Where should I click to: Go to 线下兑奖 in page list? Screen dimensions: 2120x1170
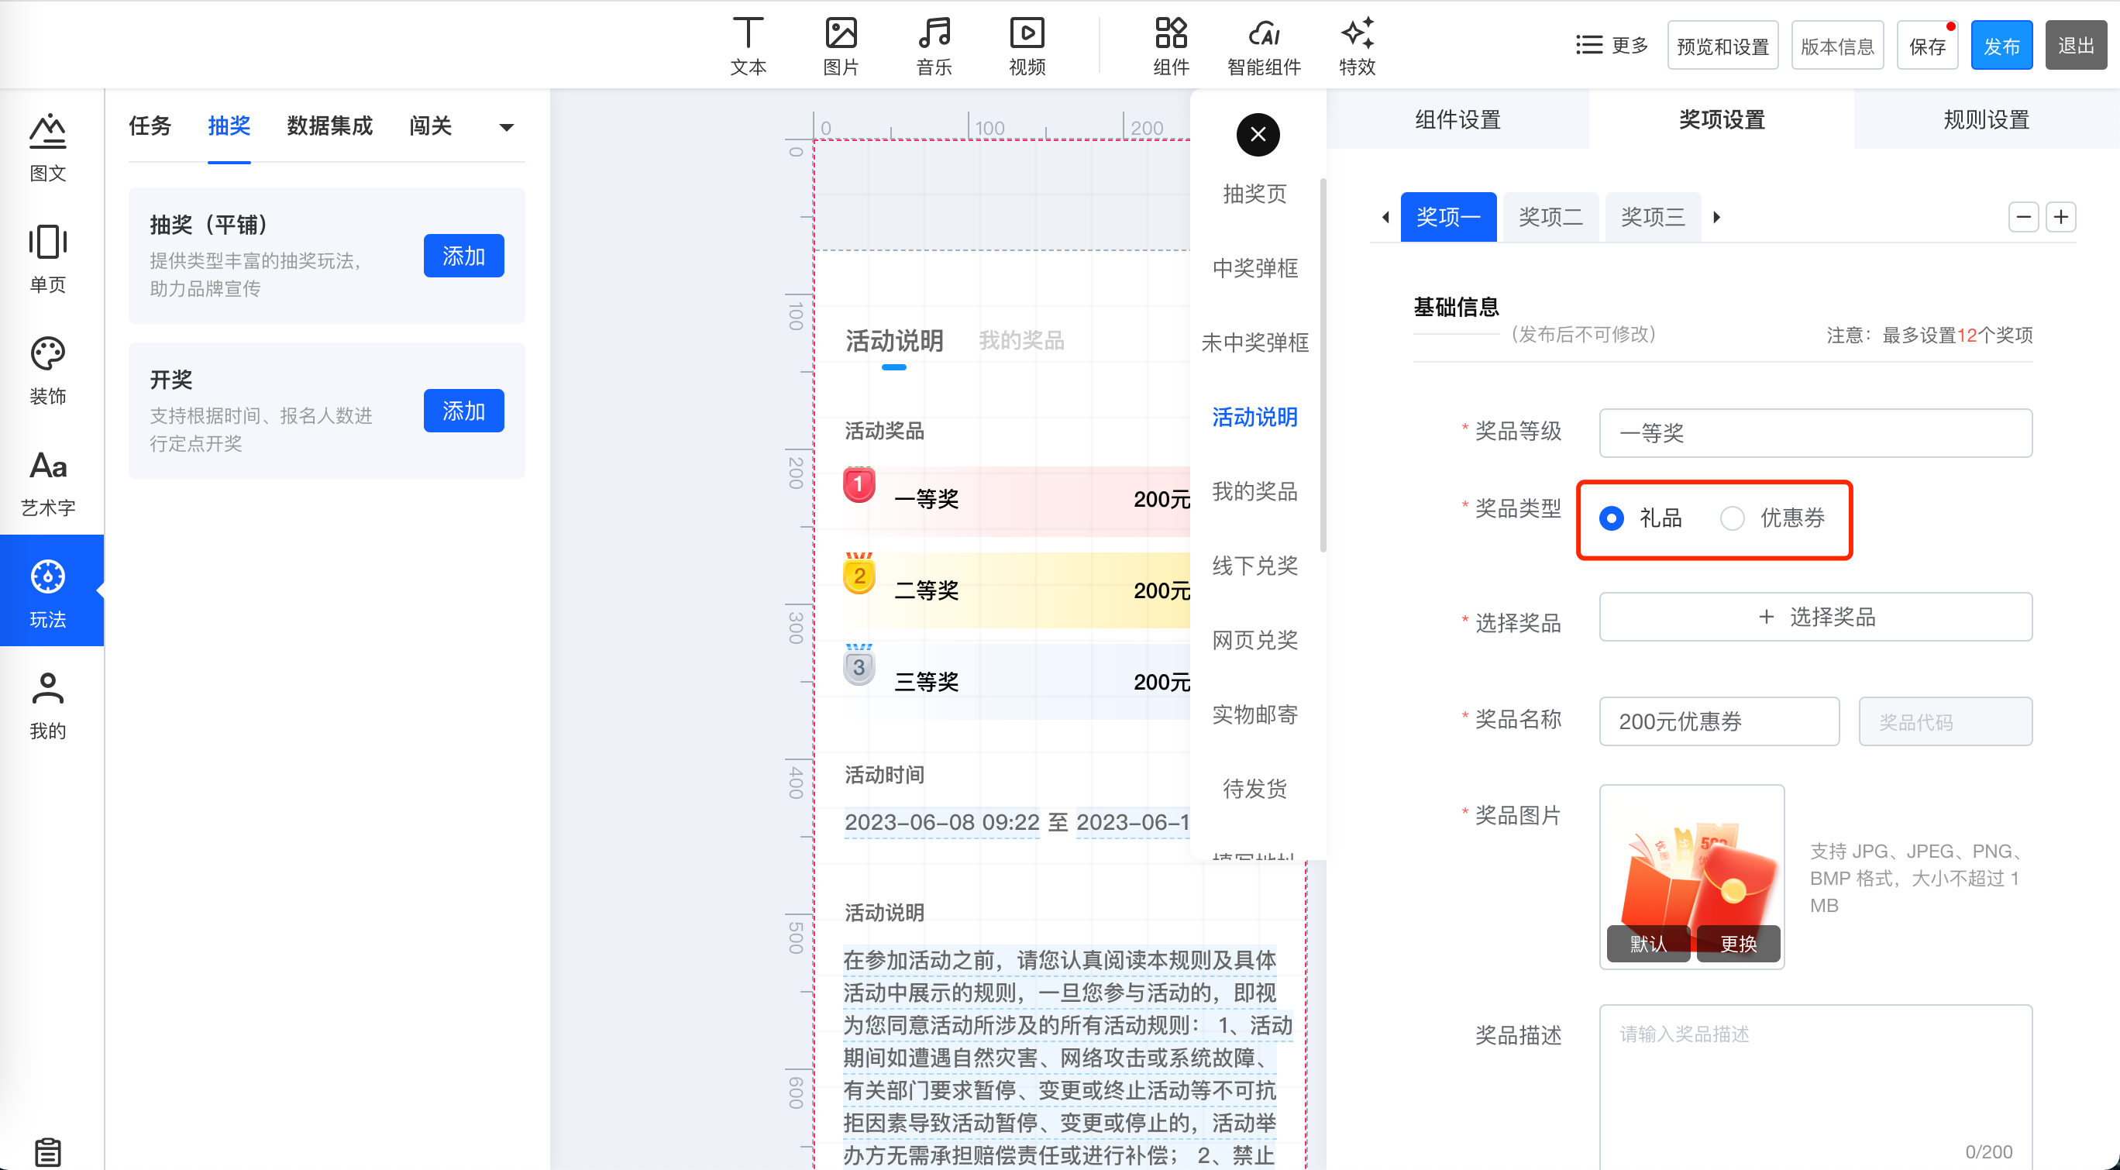(x=1254, y=566)
